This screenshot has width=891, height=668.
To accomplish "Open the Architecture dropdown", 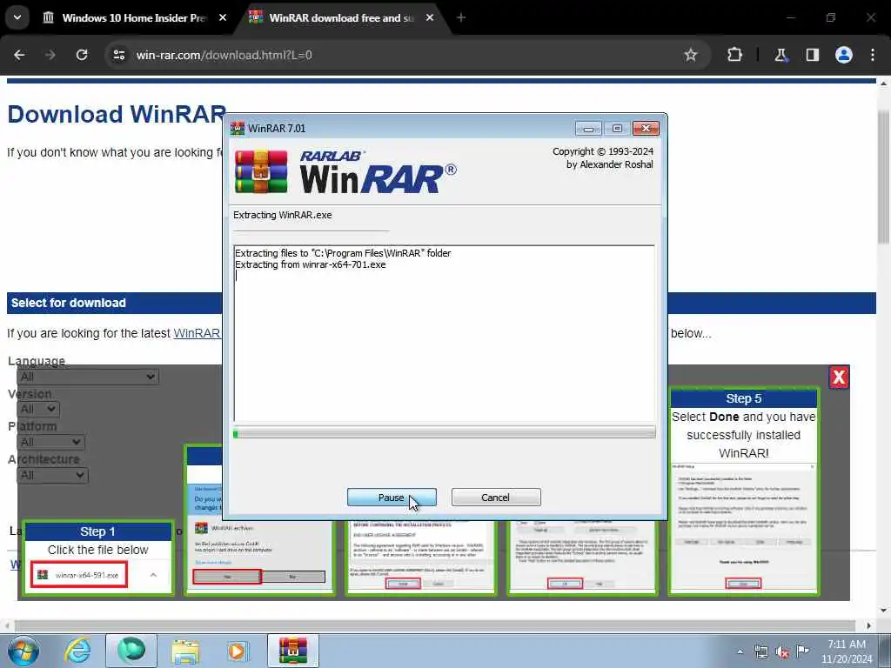I will pyautogui.click(x=52, y=475).
